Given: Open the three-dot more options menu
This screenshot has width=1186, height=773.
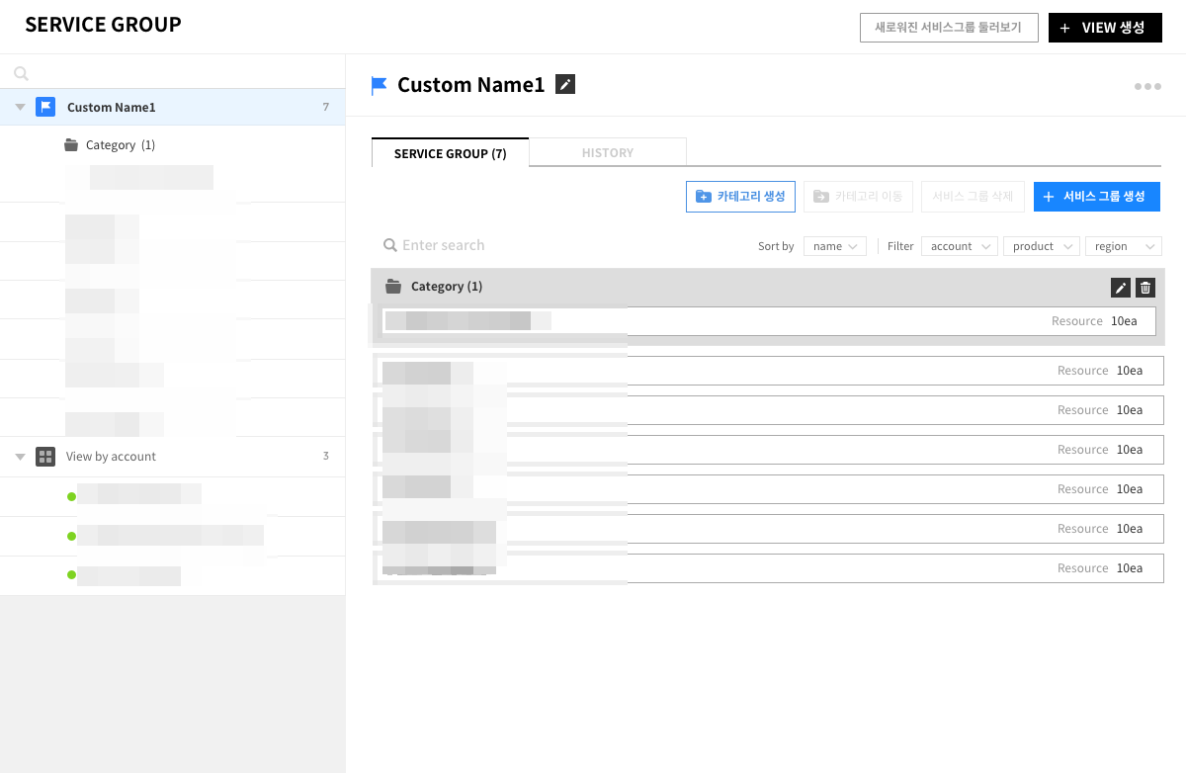Looking at the screenshot, I should coord(1147,87).
